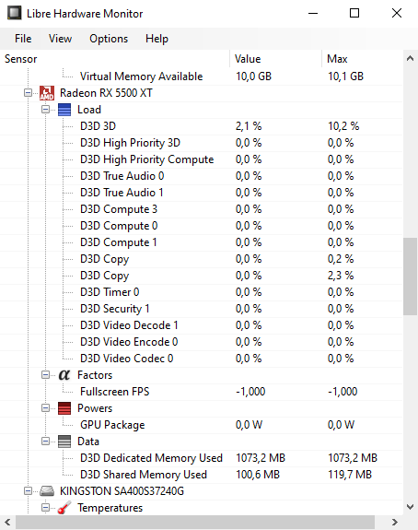Viewport: 418px width, 530px height.
Task: Collapse the Radeon RX 5500 XT node
Action: pos(28,92)
